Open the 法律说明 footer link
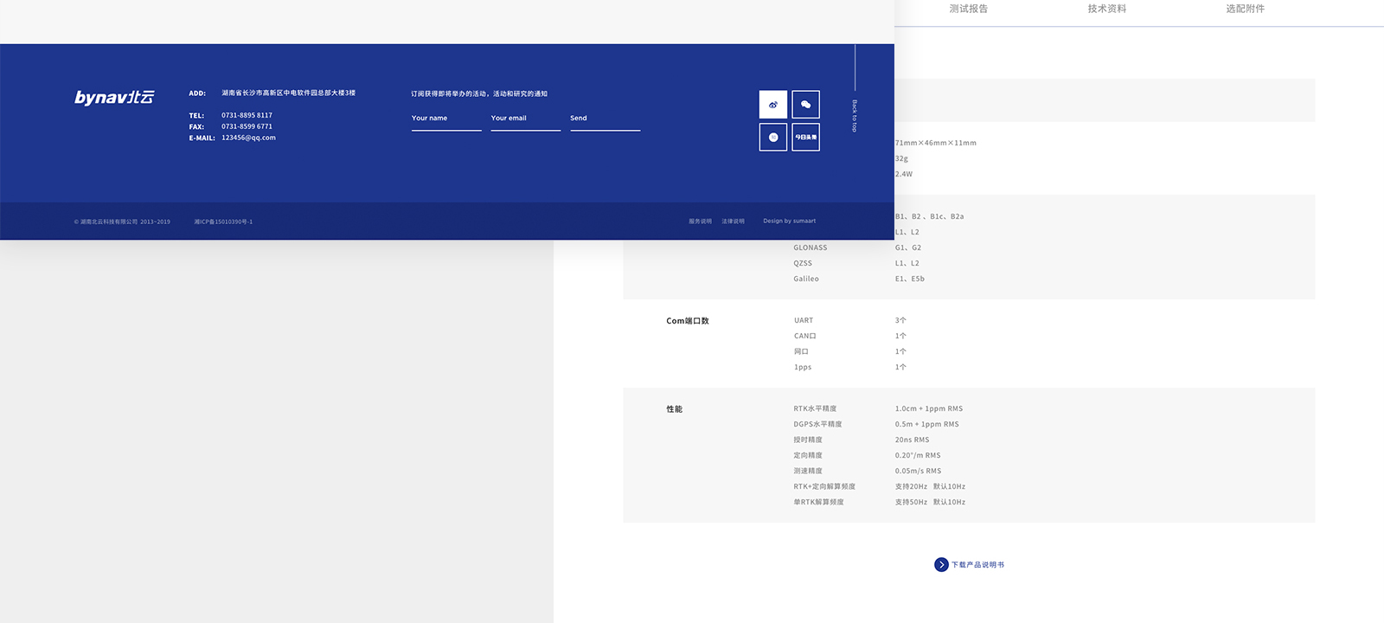This screenshot has width=1384, height=623. 733,222
